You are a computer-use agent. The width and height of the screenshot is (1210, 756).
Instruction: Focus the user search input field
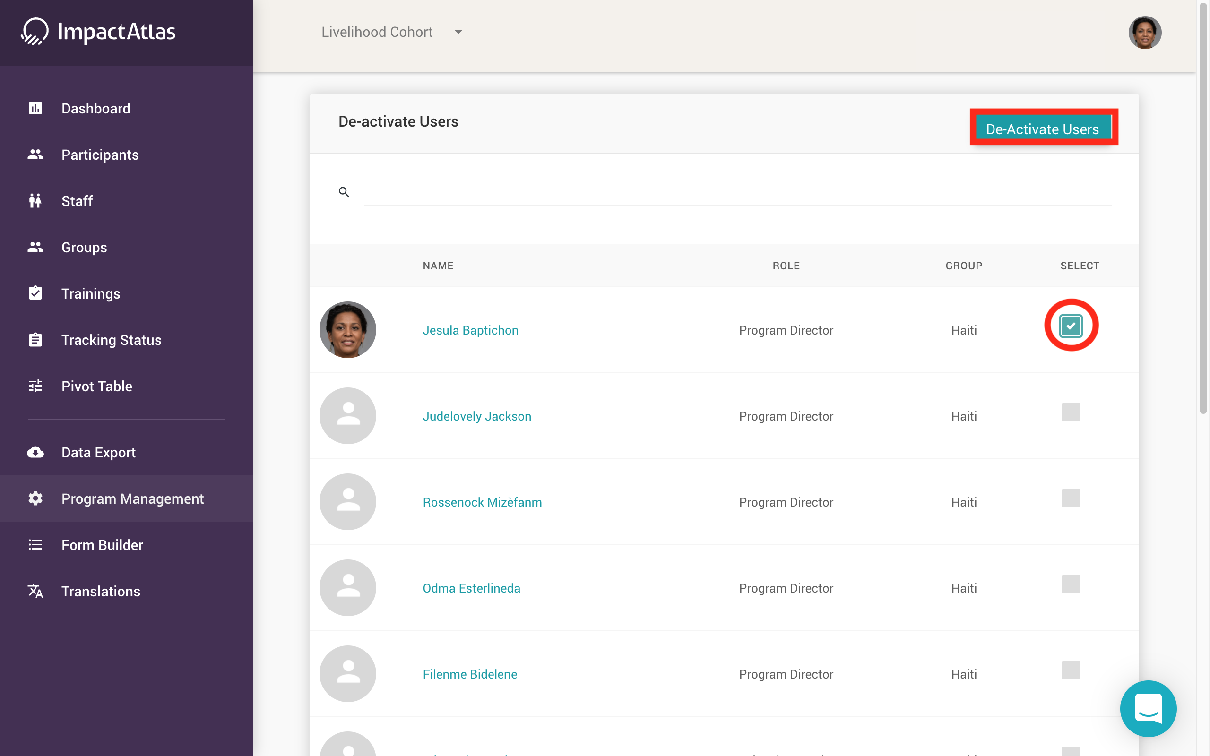tap(737, 192)
